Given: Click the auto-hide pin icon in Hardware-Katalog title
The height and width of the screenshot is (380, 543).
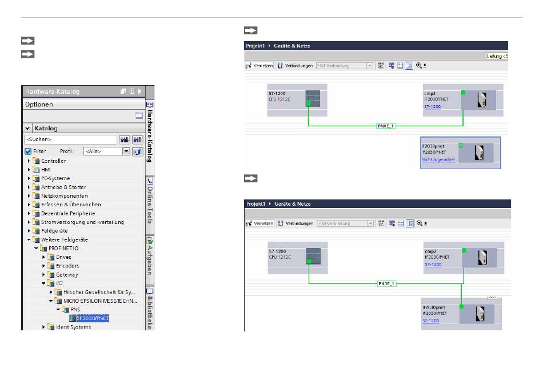Looking at the screenshot, I should click(x=131, y=91).
